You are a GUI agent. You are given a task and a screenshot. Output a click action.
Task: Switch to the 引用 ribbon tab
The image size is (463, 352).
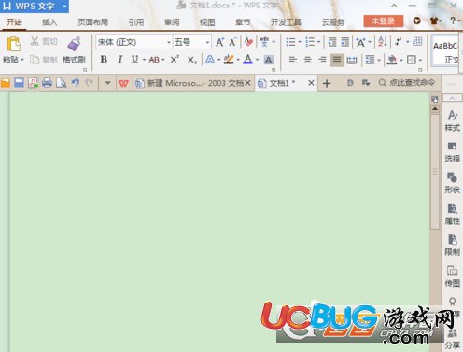point(136,22)
